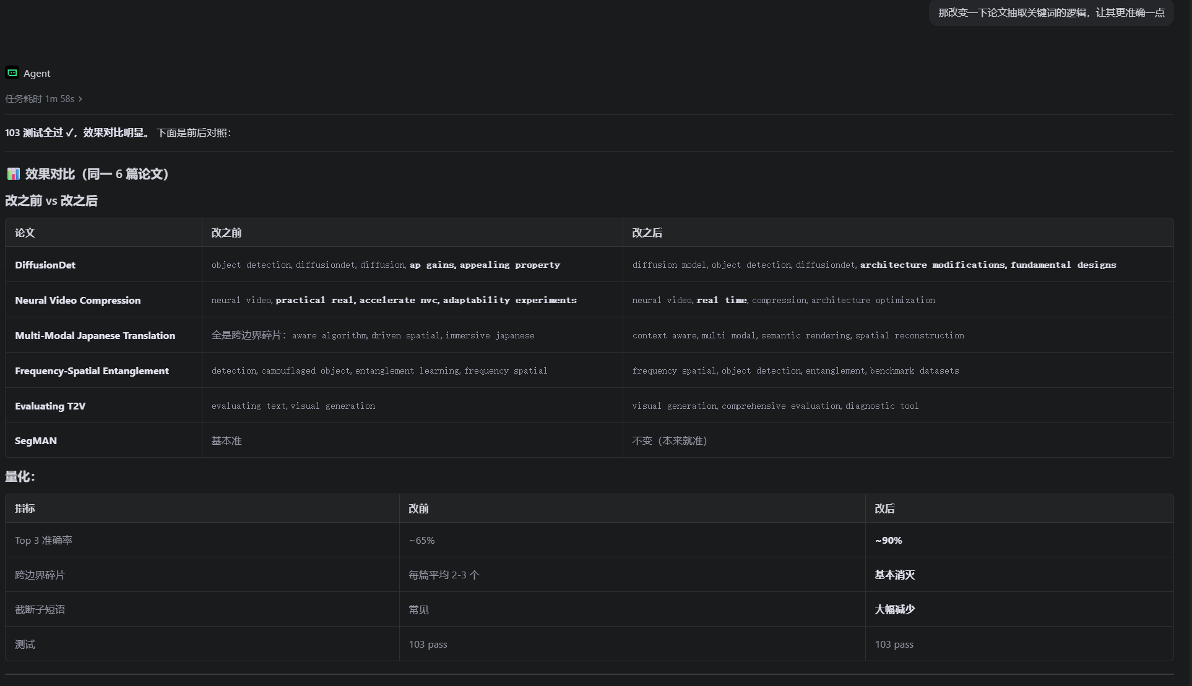The image size is (1192, 686).
Task: Select the DiffusionDet row title
Action: [45, 265]
